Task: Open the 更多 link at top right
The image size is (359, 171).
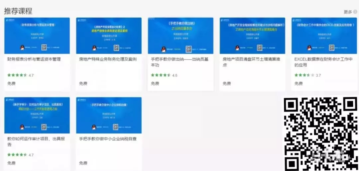Action: point(348,12)
